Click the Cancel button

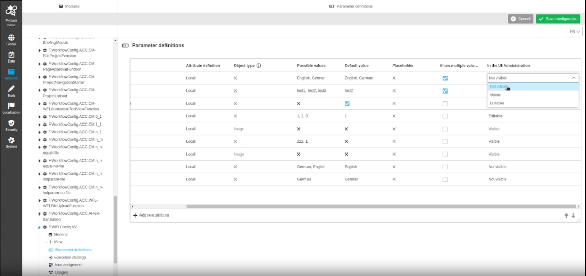tap(520, 19)
